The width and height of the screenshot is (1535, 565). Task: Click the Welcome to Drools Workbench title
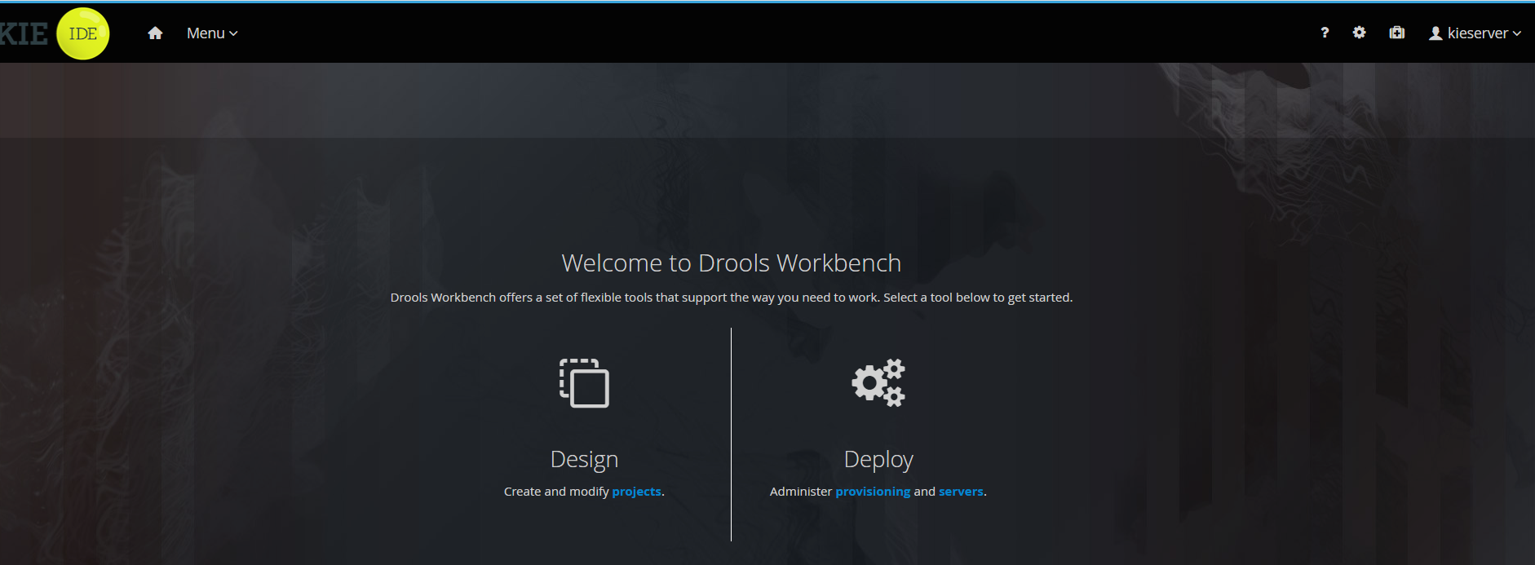point(732,263)
